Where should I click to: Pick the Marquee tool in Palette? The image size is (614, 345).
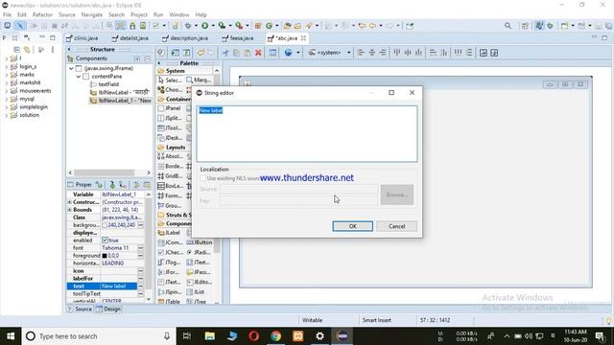click(x=199, y=80)
